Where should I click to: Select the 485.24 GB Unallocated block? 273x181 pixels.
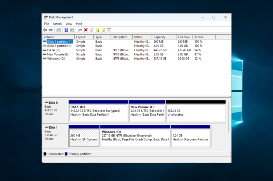pos(196,111)
